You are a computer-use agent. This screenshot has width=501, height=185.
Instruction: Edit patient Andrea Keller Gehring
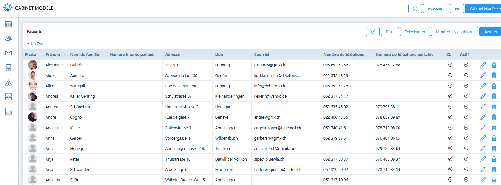click(x=483, y=96)
